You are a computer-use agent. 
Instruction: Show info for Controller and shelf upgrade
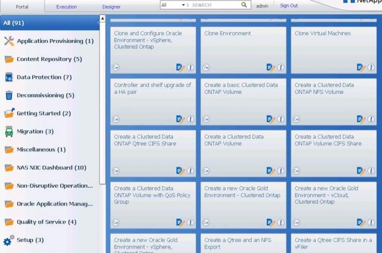[x=191, y=119]
